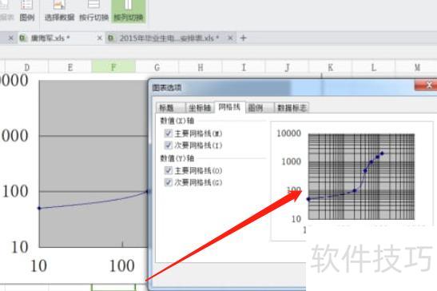Click the chart preview thumbnail in dialog

(361, 177)
